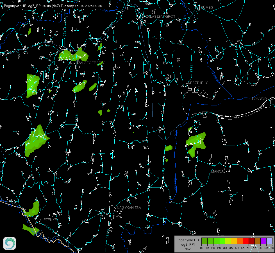Click the TAPOLCA town label
The width and height of the screenshot is (275, 253).
(x=232, y=41)
